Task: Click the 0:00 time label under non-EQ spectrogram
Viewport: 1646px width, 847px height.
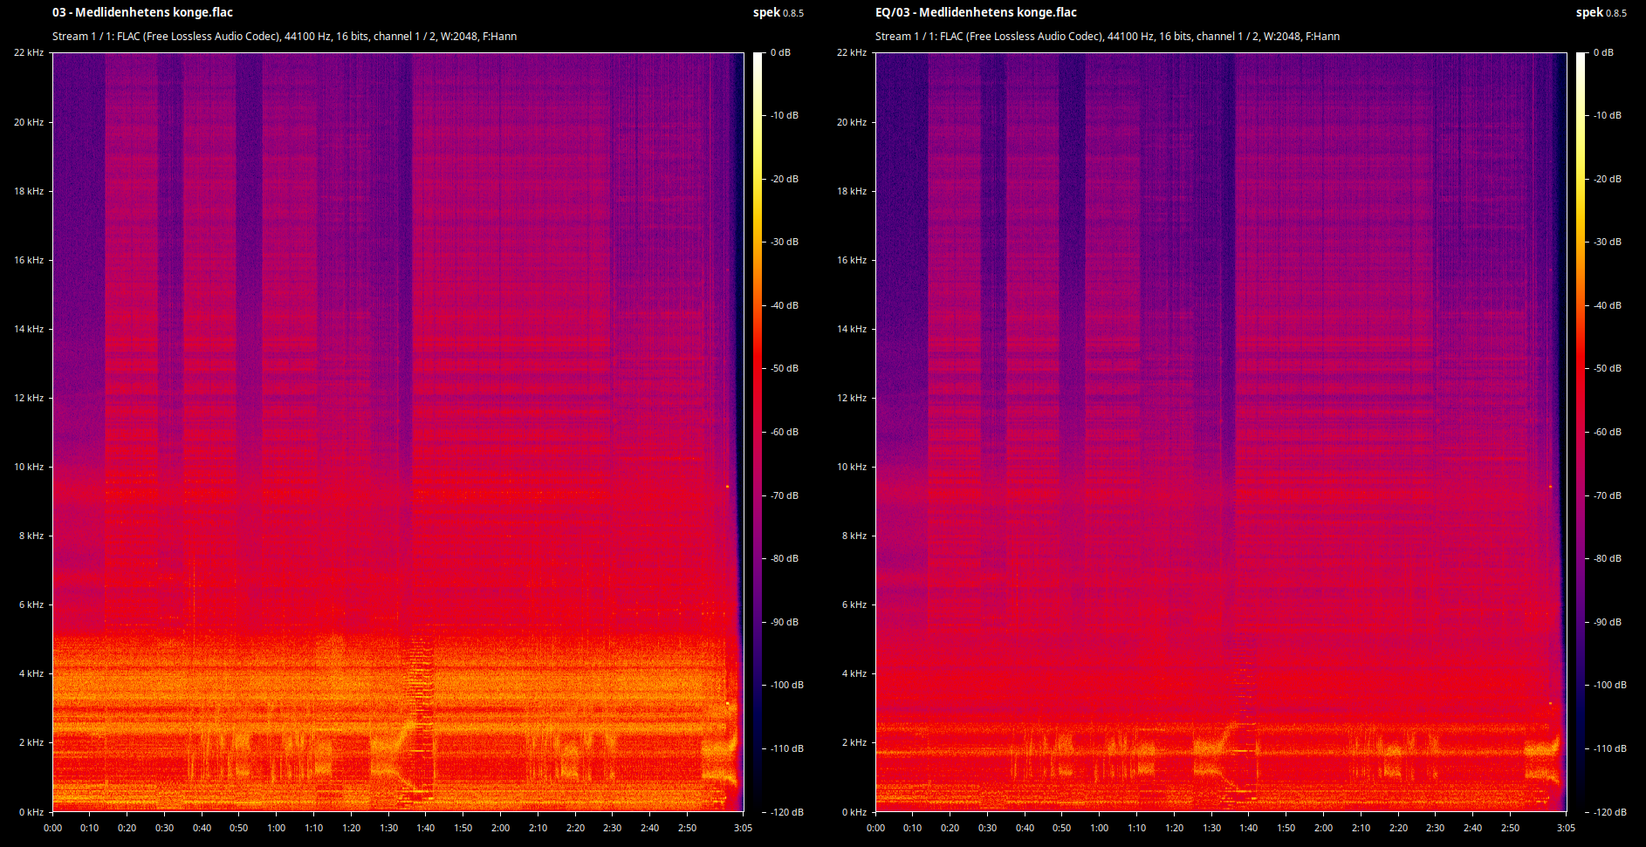Action: (x=52, y=828)
